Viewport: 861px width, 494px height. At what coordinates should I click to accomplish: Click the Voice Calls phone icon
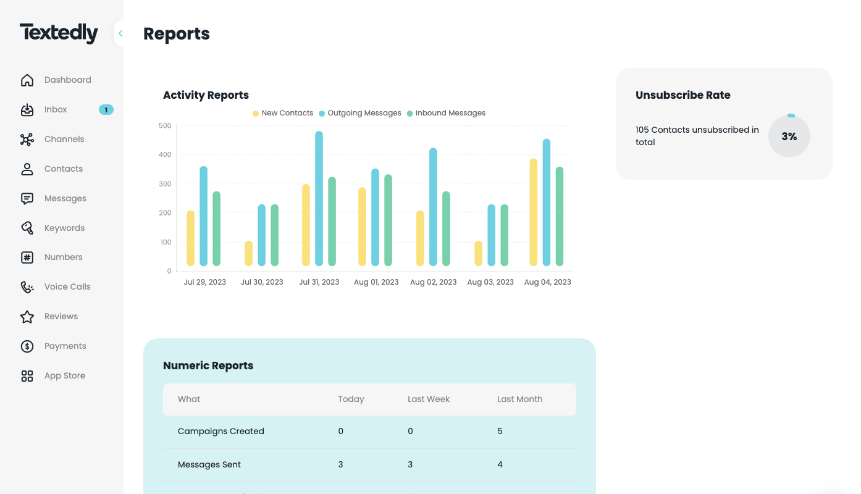coord(27,287)
